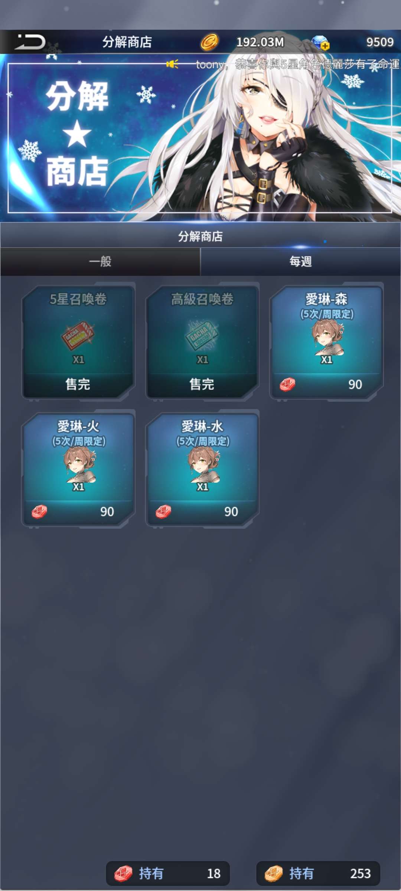Tap the 售完 label on 5星召喚卷
401x891 pixels.
[78, 384]
